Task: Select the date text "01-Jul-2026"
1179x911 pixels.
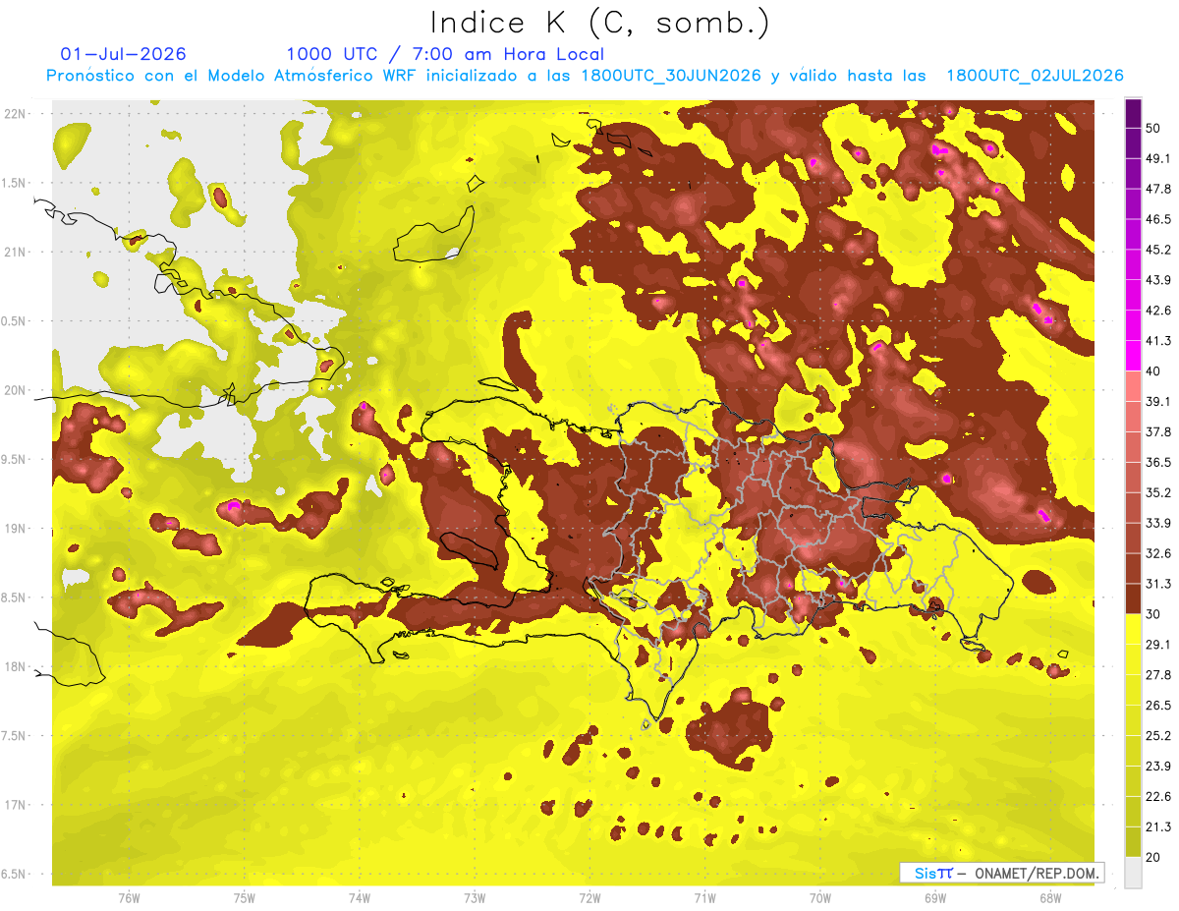Action: pyautogui.click(x=123, y=54)
